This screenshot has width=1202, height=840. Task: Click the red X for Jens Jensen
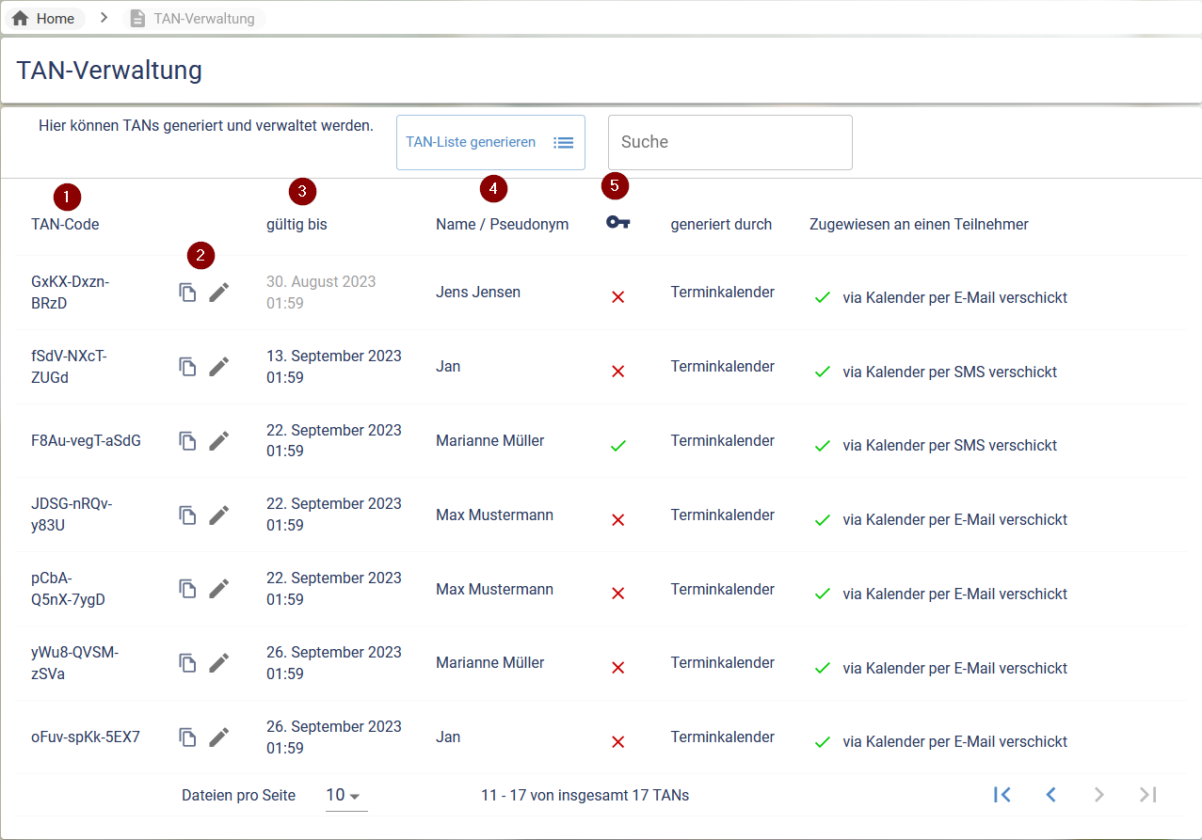tap(617, 297)
